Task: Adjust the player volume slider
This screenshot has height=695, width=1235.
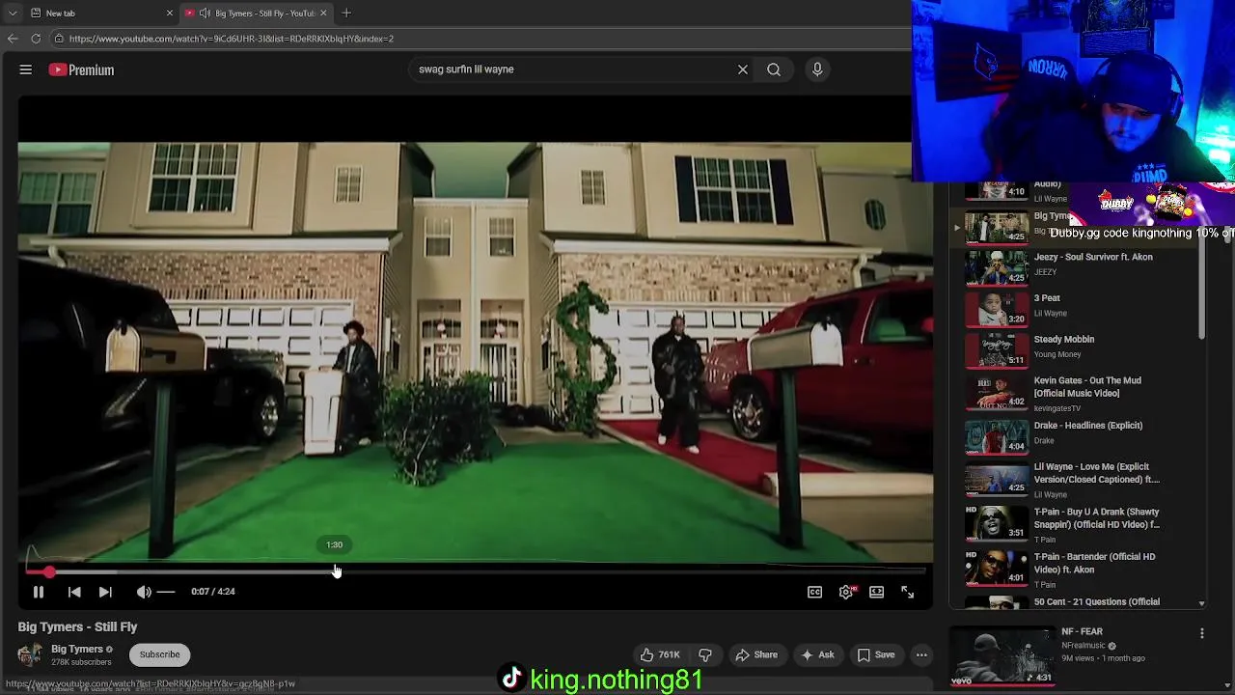Action: click(166, 592)
